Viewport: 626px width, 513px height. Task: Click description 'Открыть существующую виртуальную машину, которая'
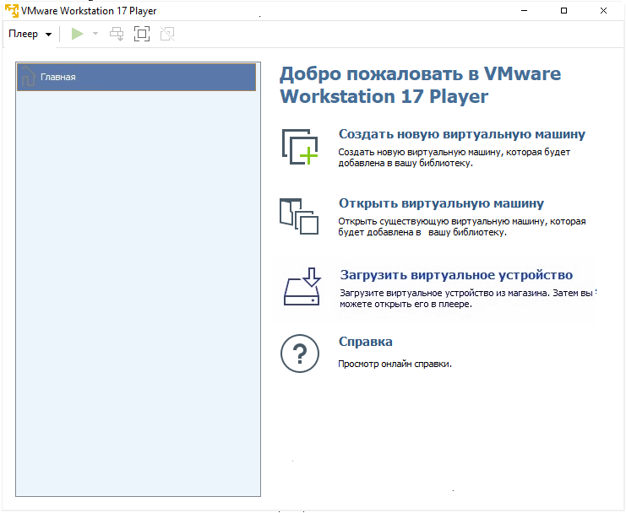(x=462, y=221)
